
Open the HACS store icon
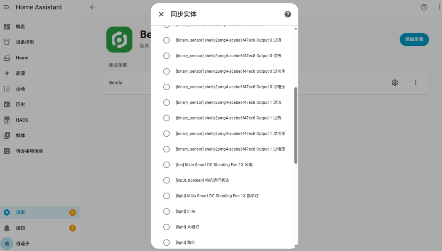[7, 120]
